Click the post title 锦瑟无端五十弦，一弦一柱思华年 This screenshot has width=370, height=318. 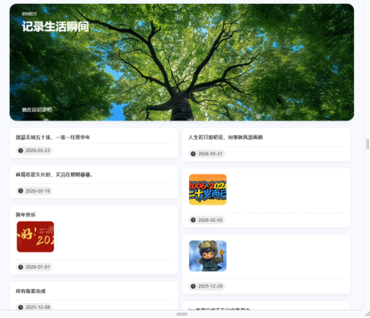(53, 137)
